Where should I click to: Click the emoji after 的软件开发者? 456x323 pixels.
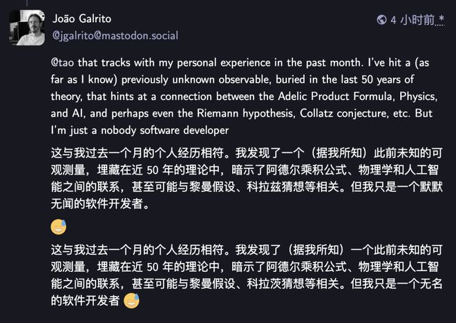tap(132, 300)
